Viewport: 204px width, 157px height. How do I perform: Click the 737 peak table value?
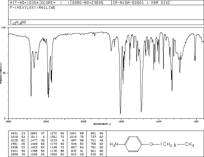pyautogui.click(x=93, y=137)
